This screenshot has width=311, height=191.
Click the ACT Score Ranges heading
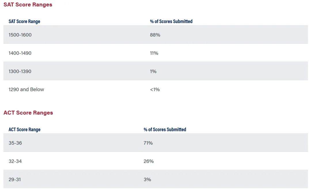coord(28,113)
